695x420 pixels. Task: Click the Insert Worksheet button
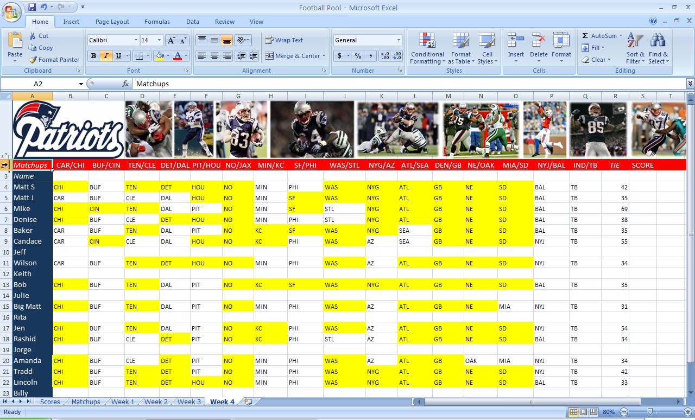coord(247,402)
